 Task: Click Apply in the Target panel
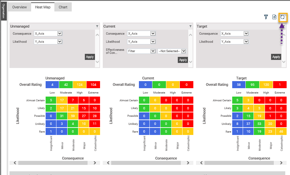click(x=276, y=57)
